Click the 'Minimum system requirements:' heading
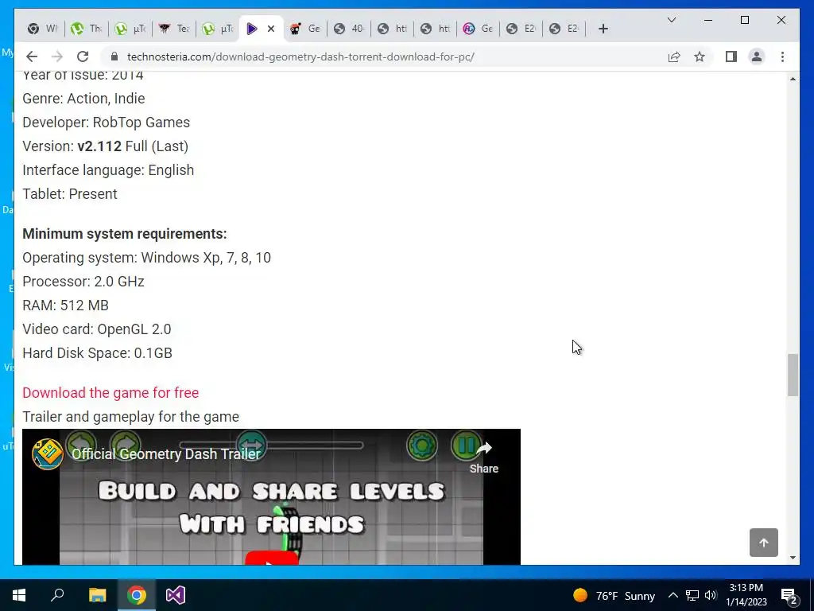 pos(125,234)
